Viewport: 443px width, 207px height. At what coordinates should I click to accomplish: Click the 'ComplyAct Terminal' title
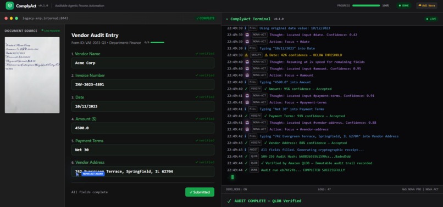(x=250, y=19)
